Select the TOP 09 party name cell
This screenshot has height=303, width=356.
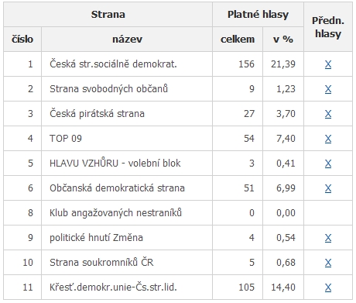point(127,139)
